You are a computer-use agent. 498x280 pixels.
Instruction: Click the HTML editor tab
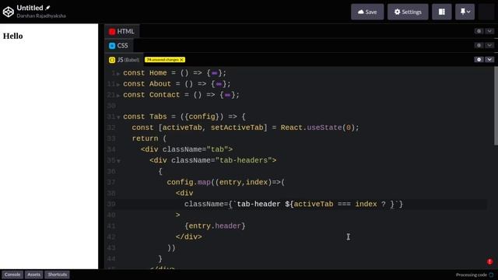tap(121, 31)
